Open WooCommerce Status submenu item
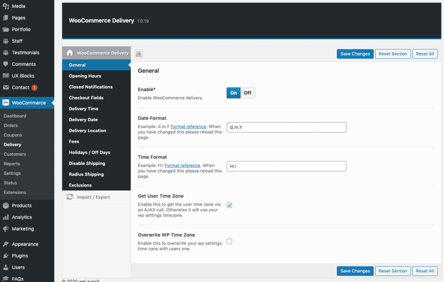 point(10,183)
